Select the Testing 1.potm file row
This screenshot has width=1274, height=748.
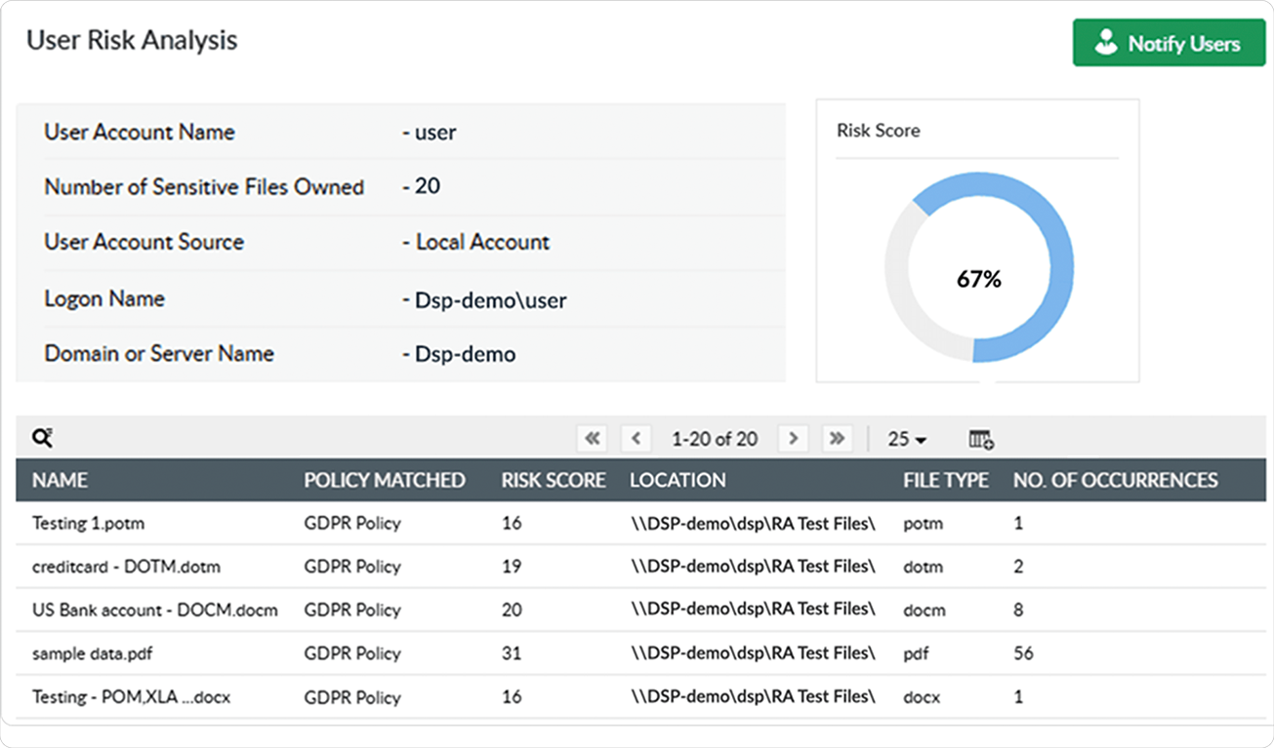pos(88,524)
